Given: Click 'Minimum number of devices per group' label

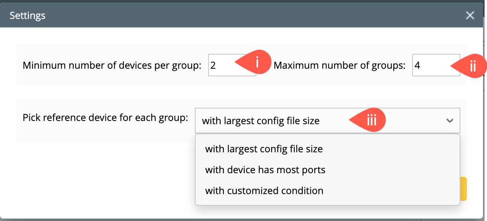Looking at the screenshot, I should [111, 65].
